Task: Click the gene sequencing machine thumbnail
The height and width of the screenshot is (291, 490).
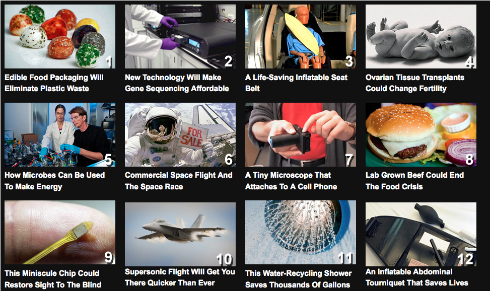Action: 180,36
